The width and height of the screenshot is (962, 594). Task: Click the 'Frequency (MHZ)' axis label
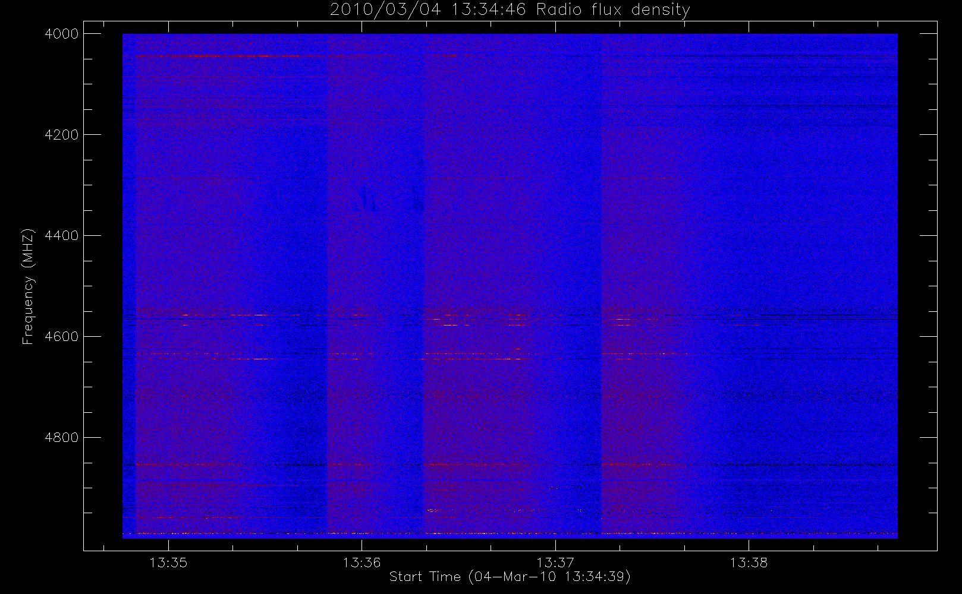coord(28,286)
